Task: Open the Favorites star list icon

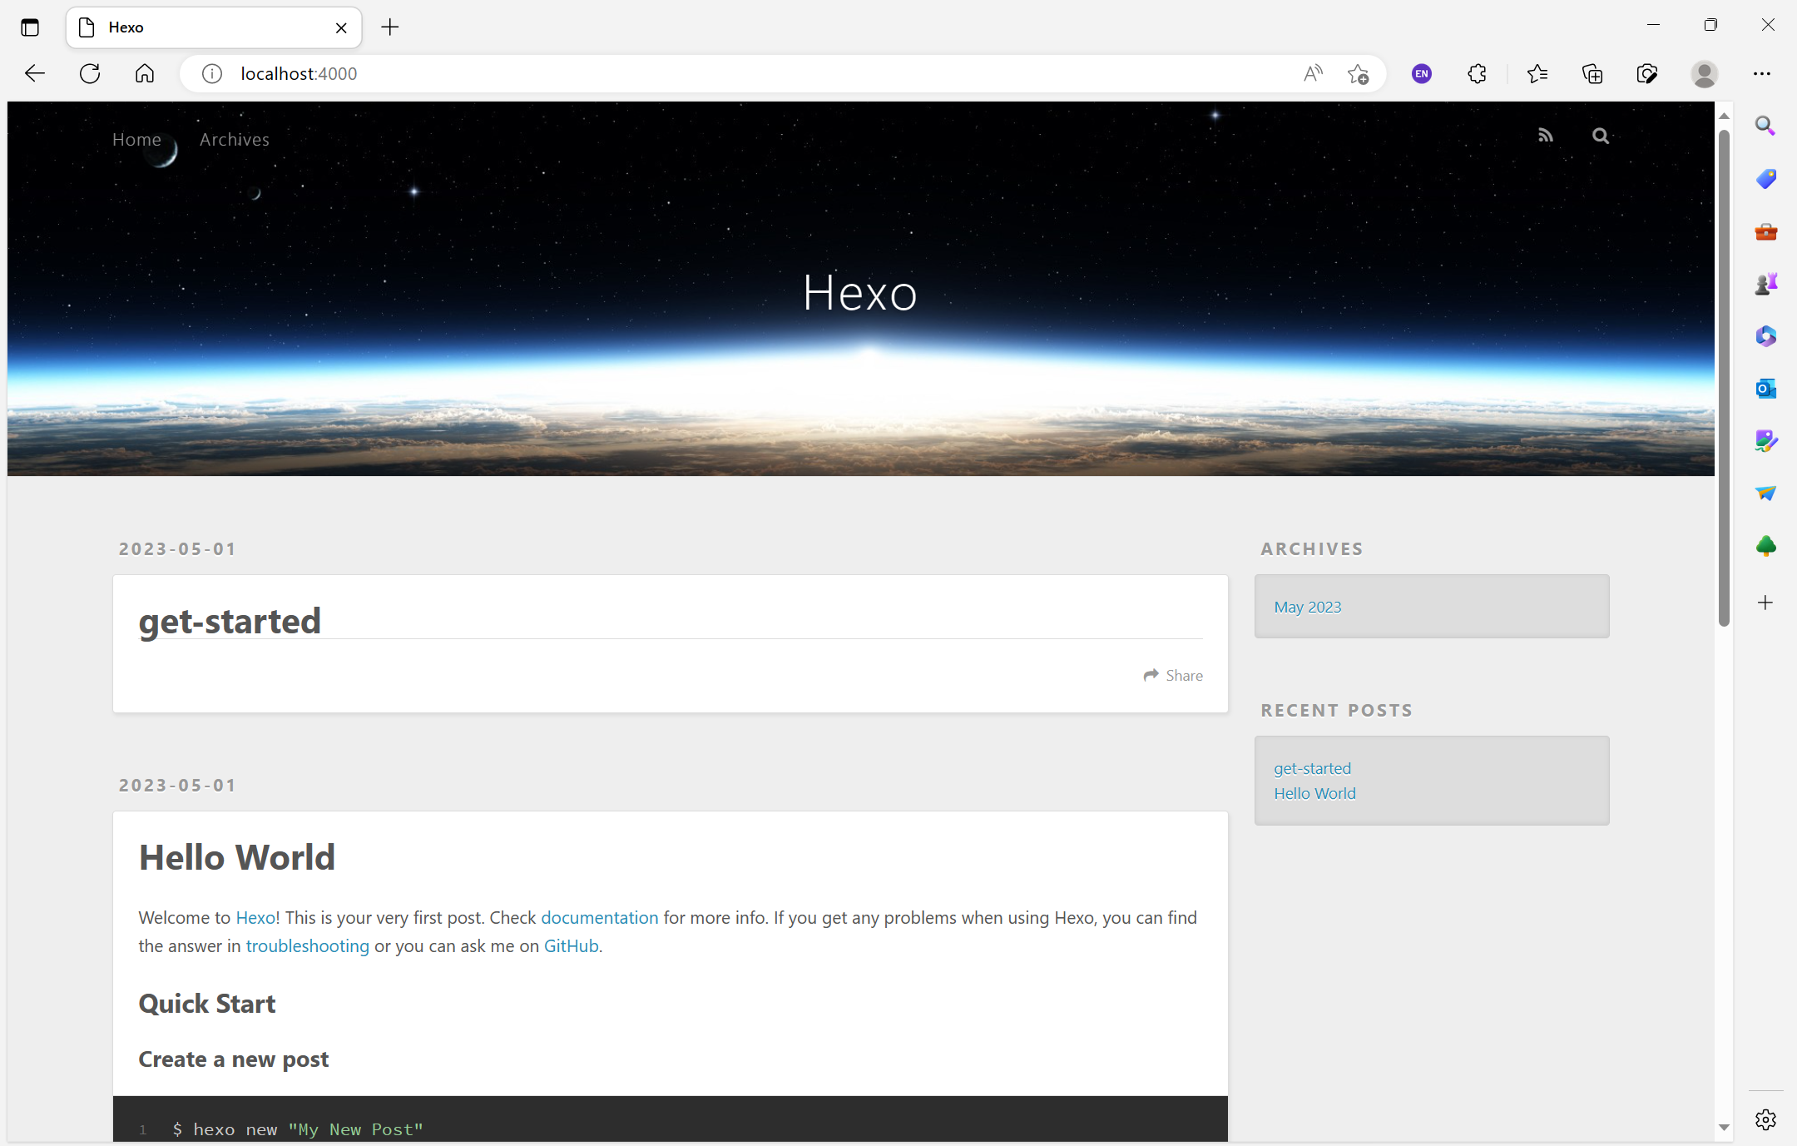Action: [x=1537, y=74]
